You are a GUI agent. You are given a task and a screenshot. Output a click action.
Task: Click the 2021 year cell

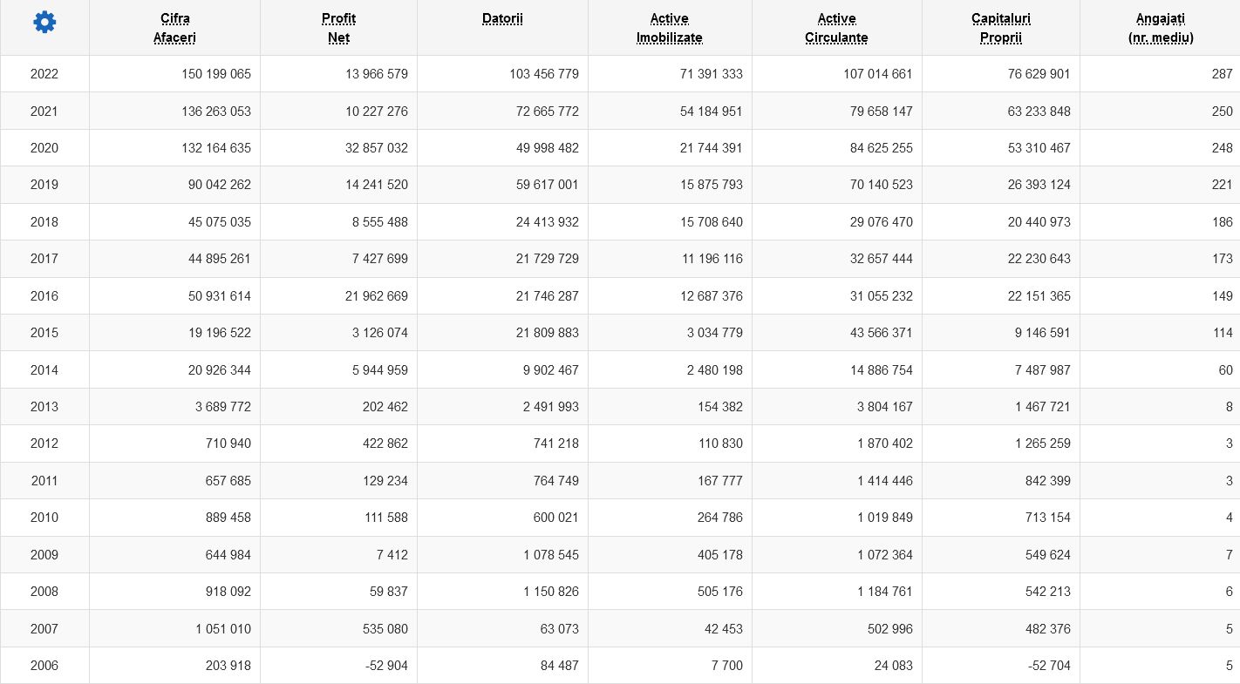(44, 111)
